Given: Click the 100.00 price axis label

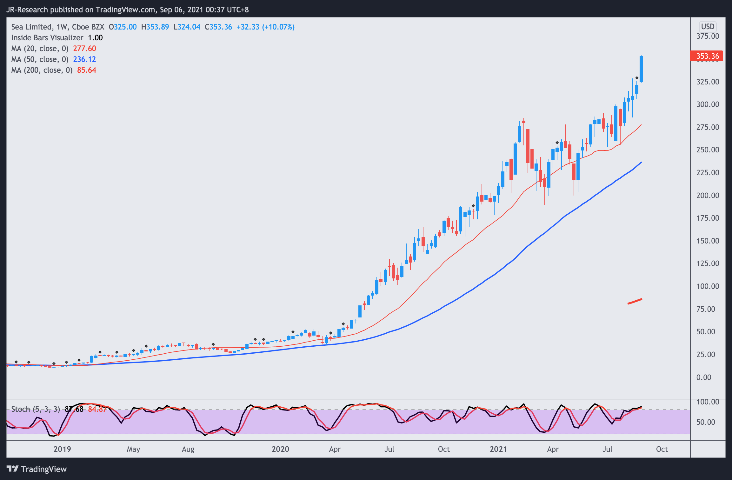Looking at the screenshot, I should (x=708, y=286).
